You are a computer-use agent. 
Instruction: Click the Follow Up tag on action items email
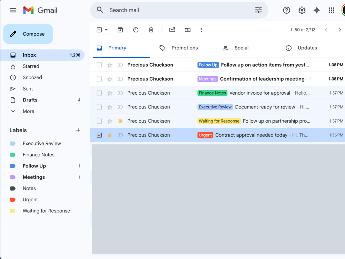[208, 65]
